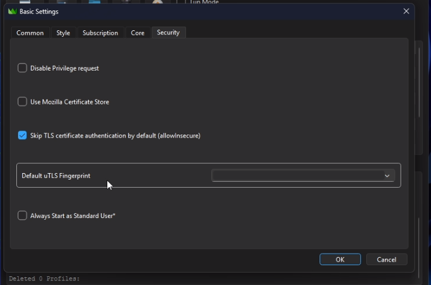
Task: Switch to the Common tab
Action: pyautogui.click(x=30, y=33)
